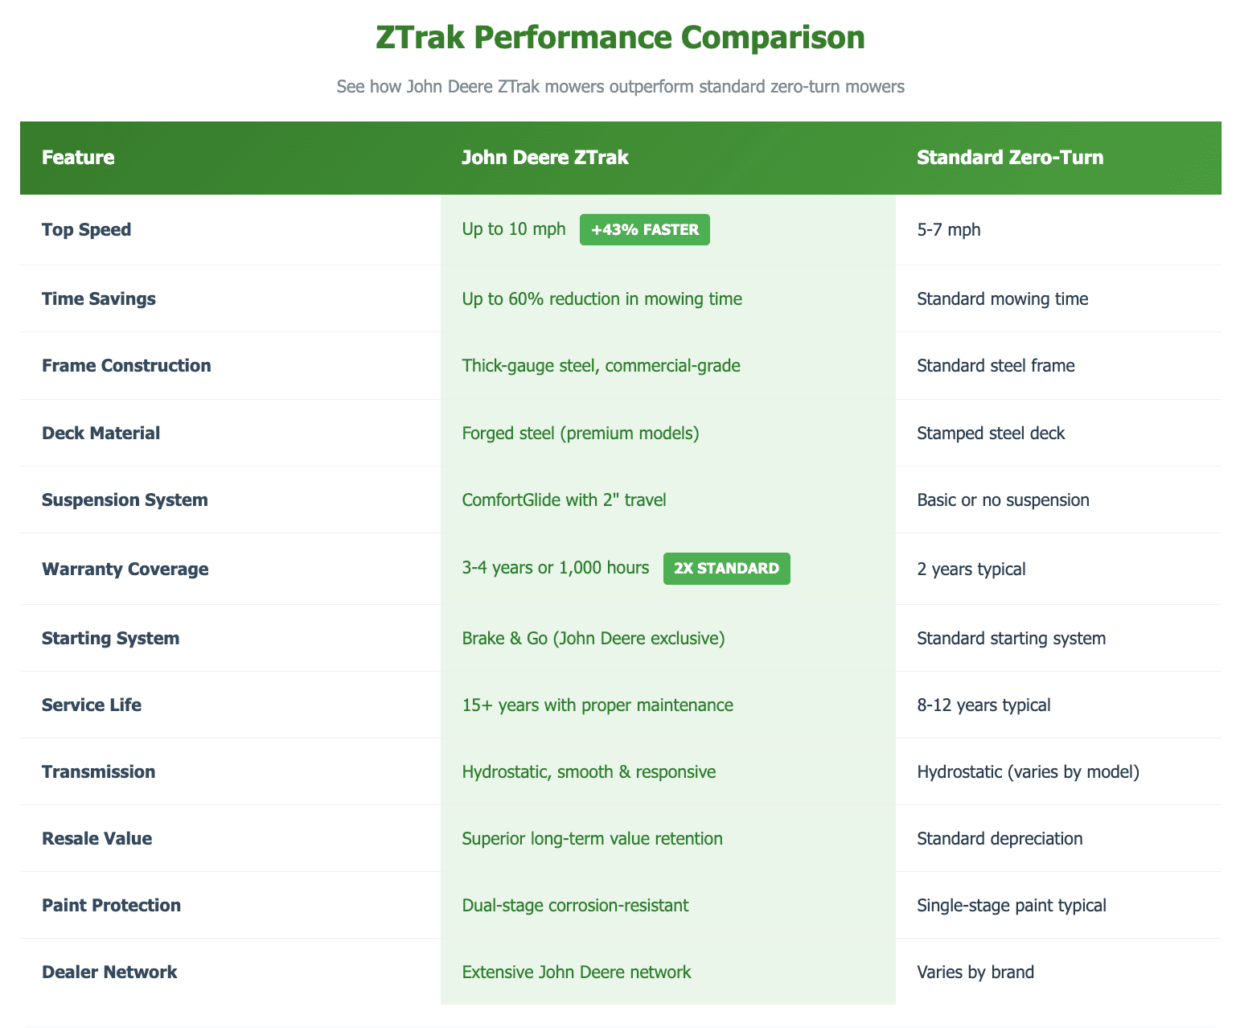Click the '+43% FASTER' badge
This screenshot has width=1240, height=1028.
click(644, 230)
